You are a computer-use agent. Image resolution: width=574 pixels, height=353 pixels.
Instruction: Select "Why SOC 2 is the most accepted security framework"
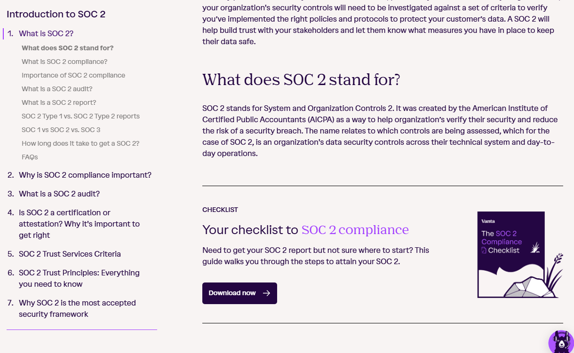[x=77, y=308]
